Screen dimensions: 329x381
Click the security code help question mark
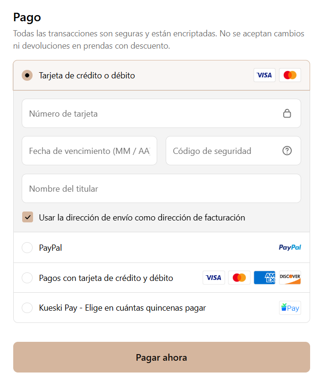point(287,151)
